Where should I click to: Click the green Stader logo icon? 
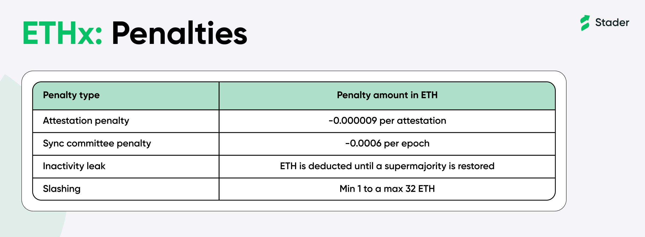coord(585,23)
